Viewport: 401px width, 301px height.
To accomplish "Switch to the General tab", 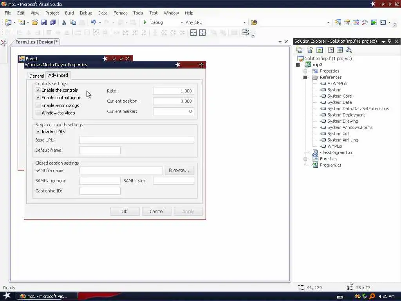I will point(36,76).
